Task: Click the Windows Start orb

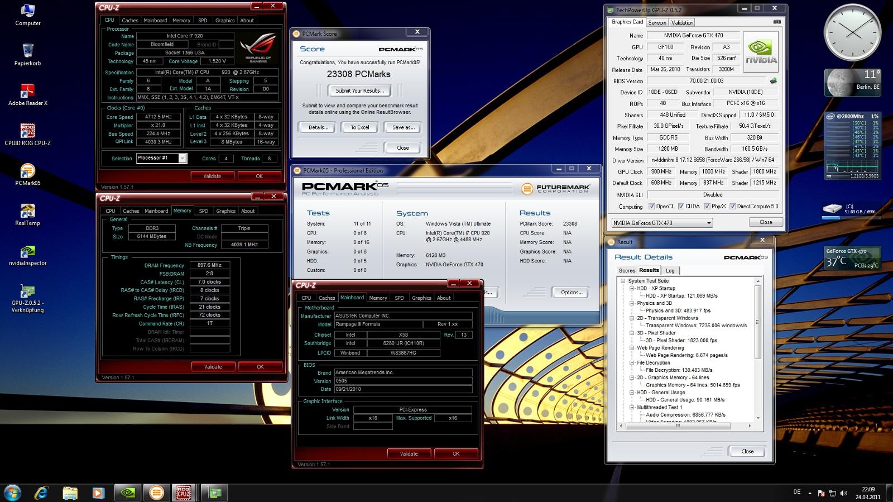Action: [x=12, y=493]
